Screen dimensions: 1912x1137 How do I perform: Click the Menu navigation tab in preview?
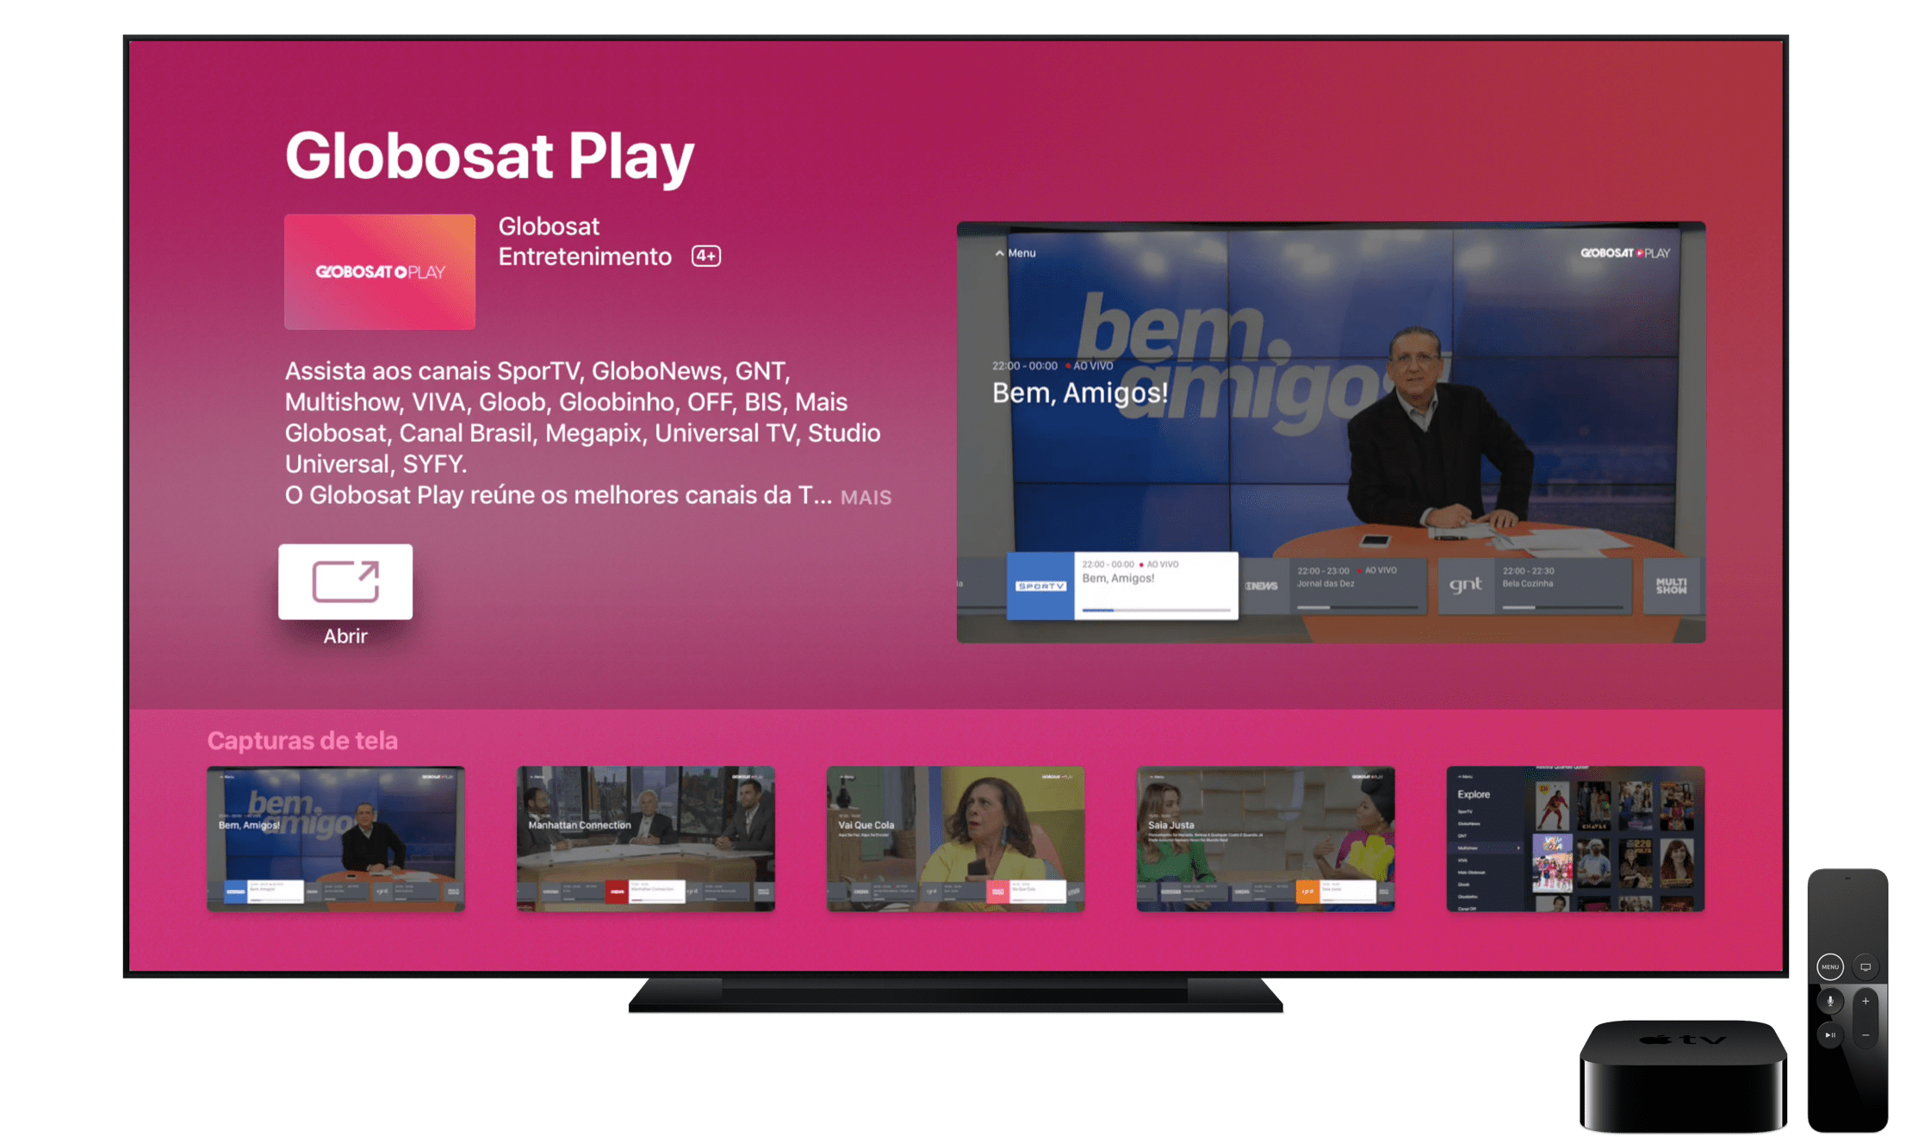point(1016,253)
